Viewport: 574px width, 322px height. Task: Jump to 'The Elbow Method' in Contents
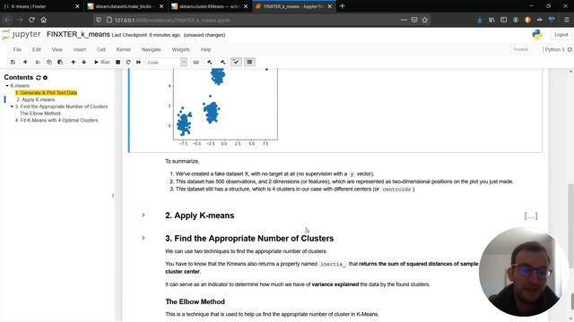40,114
